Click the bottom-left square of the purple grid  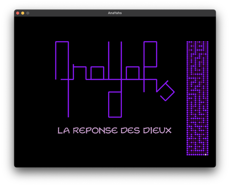(187, 154)
